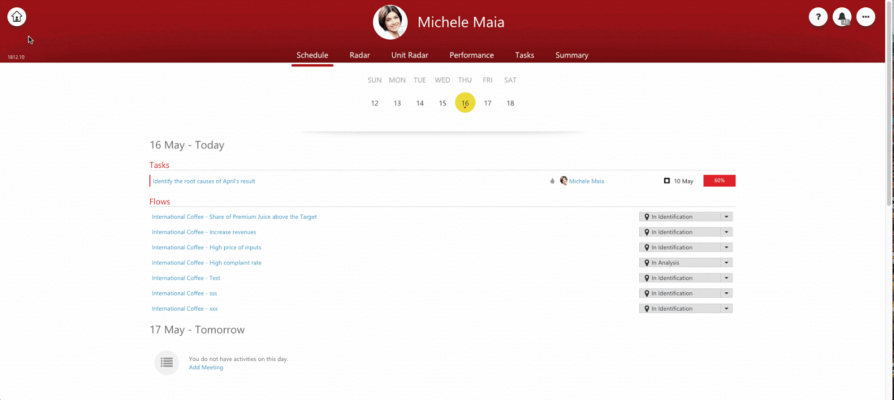Click Add Meeting link

pos(206,368)
